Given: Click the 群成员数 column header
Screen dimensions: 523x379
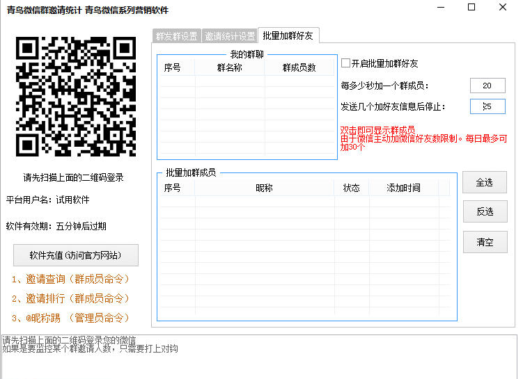Looking at the screenshot, I should [299, 67].
